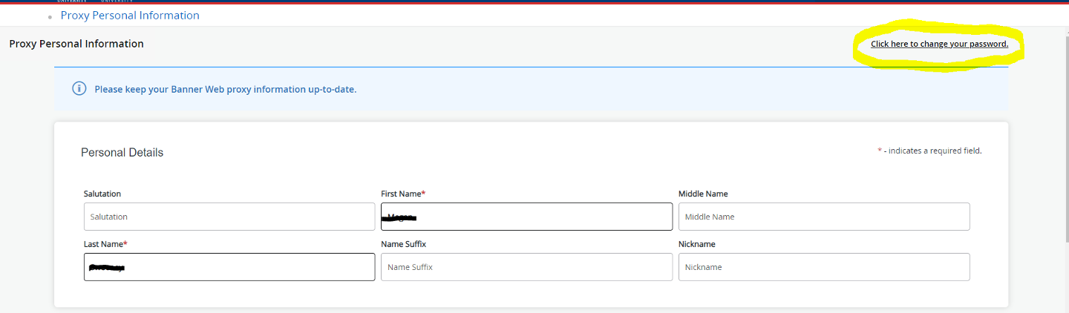Click the Nickname input box
The image size is (1069, 313).
pos(824,267)
